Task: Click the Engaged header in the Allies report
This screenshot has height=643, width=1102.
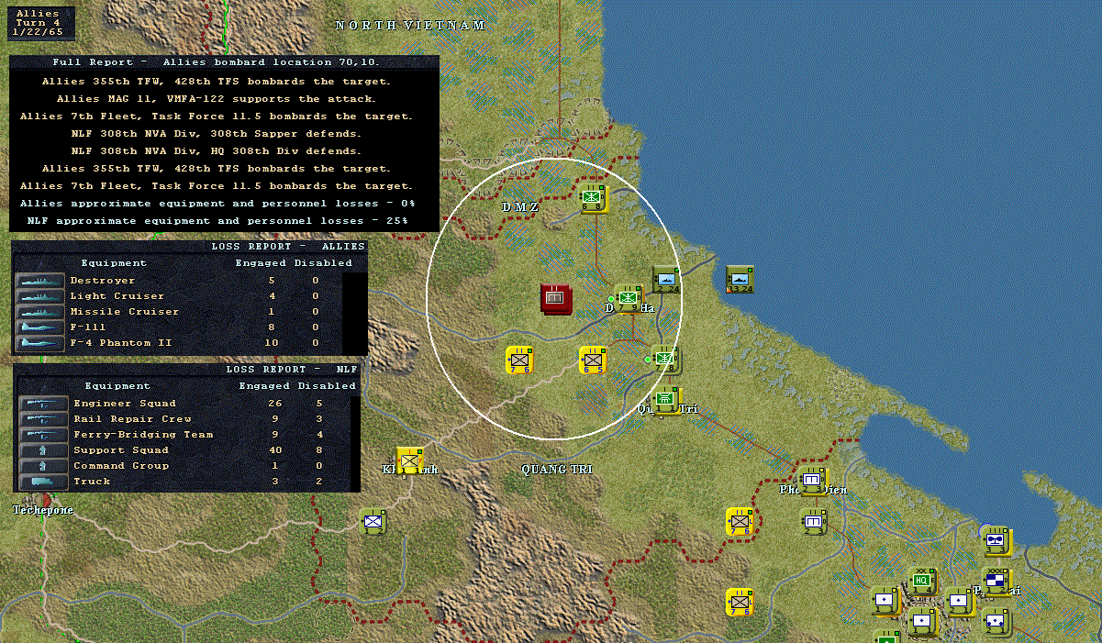Action: [261, 263]
